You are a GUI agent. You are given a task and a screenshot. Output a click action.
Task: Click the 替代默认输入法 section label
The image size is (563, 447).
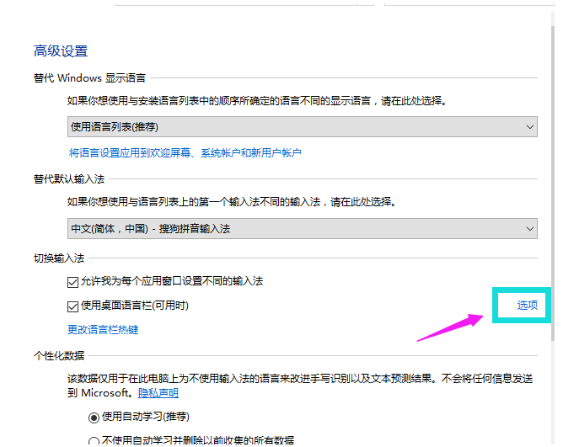[x=67, y=178]
